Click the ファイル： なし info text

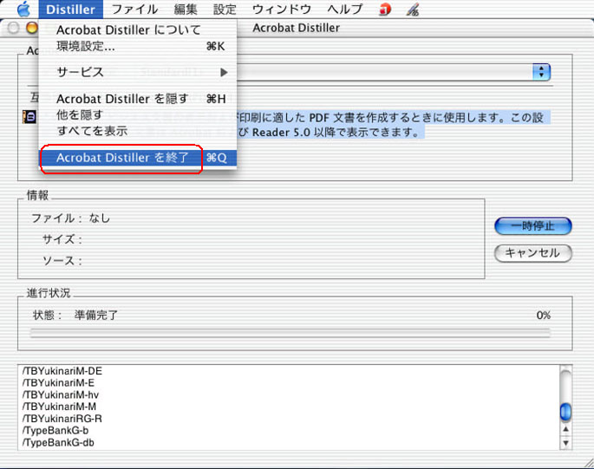click(71, 218)
